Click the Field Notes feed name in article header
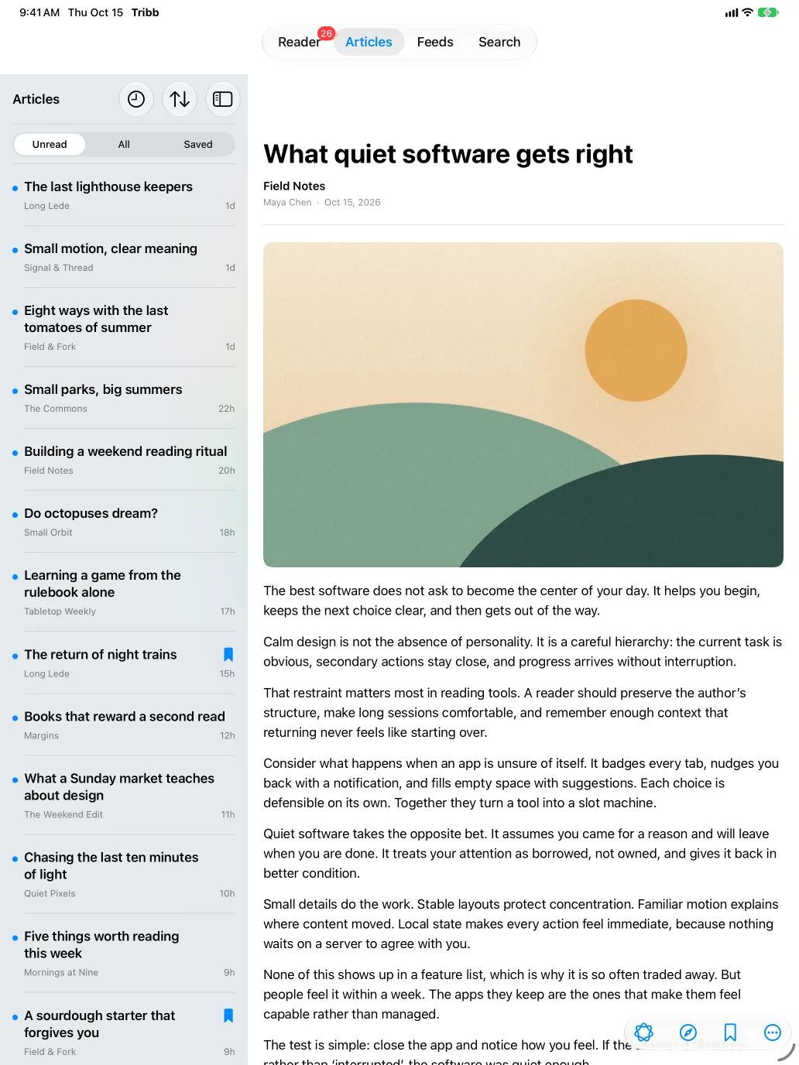This screenshot has height=1065, width=799. point(294,186)
